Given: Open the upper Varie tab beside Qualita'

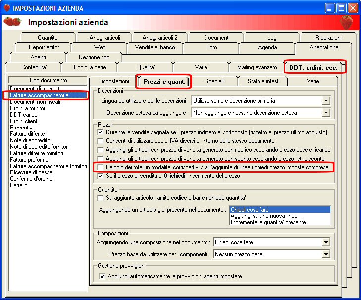Looking at the screenshot, I should click(201, 67).
